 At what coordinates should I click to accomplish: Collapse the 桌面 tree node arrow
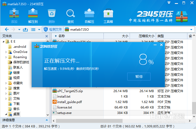(x=6, y=114)
